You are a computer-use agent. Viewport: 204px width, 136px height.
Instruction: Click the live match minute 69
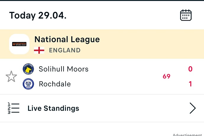point(166,76)
